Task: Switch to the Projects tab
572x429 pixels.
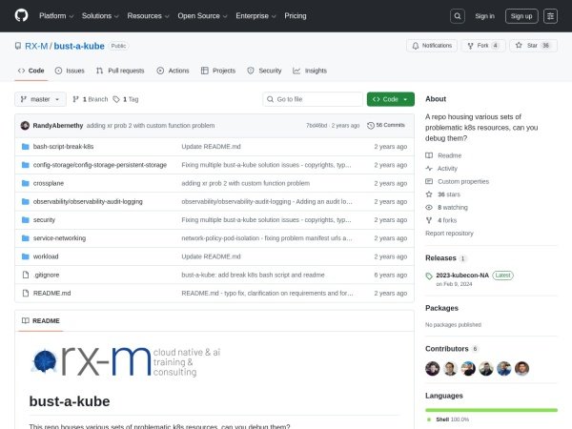Action: coord(218,71)
